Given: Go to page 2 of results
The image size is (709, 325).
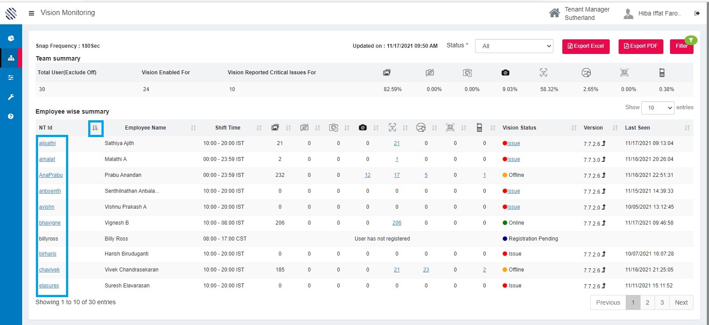Looking at the screenshot, I should pos(647,302).
